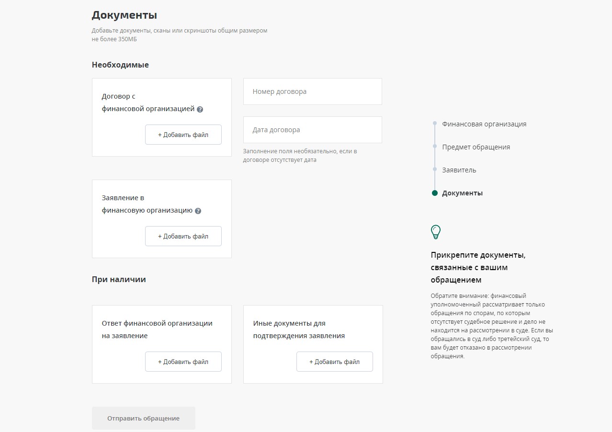The image size is (612, 432).
Task: Click into the "Дата договора" field
Action: click(312, 130)
